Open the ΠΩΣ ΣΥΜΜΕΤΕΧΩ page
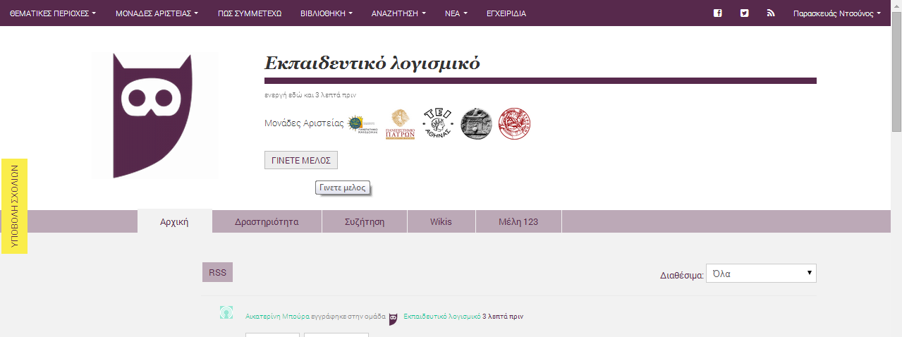902x337 pixels. point(249,13)
